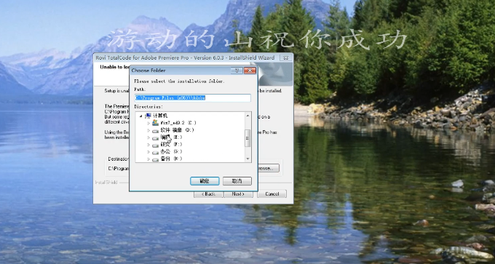Select the 办公 (G:) drive icon

155,152
